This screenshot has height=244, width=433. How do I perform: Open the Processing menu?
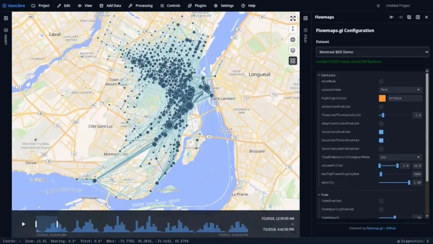click(141, 6)
